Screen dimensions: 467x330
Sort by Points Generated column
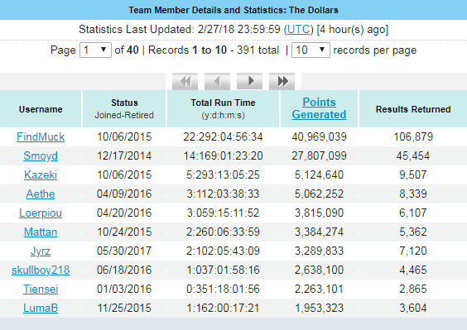tap(319, 108)
